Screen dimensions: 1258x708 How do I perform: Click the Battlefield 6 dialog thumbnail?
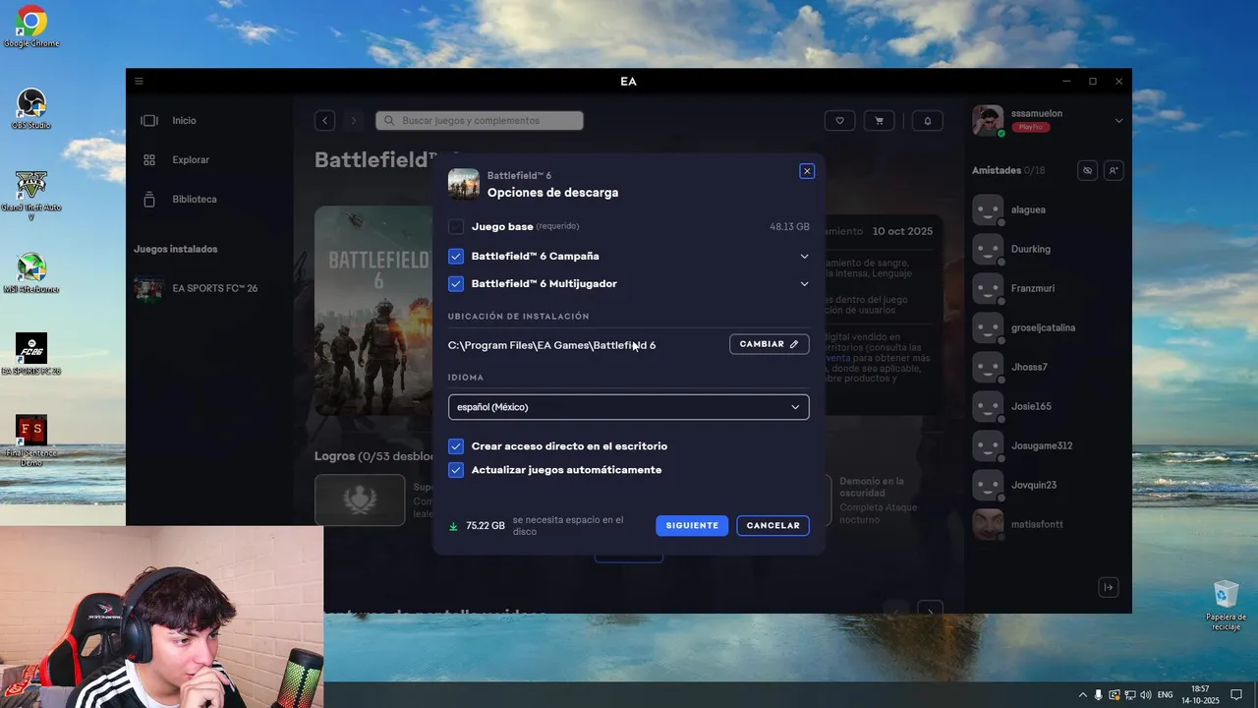[x=464, y=184]
